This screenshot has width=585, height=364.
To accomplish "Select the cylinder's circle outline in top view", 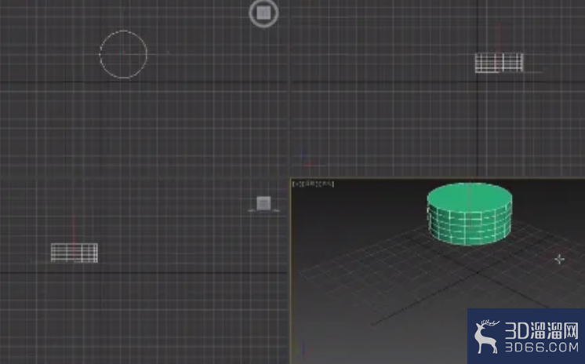I will (x=123, y=54).
